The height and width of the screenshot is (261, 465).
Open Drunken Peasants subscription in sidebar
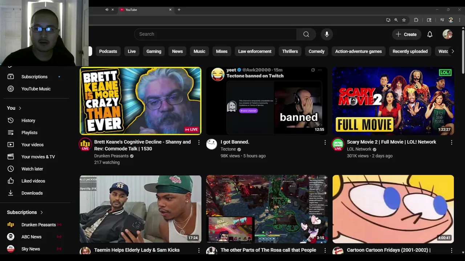coord(35,224)
